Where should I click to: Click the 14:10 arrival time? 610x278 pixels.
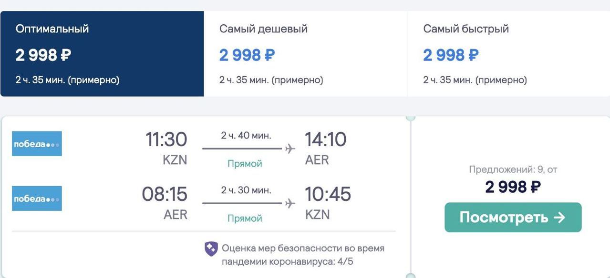pos(325,140)
